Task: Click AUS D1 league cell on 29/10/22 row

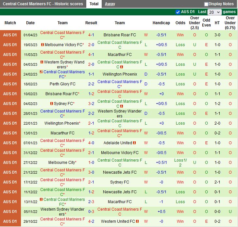Action: tap(10, 221)
